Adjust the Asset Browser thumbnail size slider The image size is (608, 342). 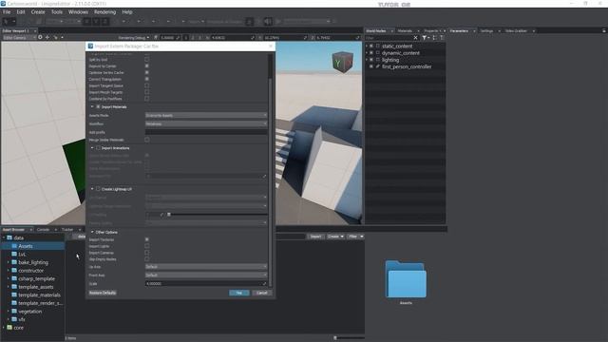(335, 338)
